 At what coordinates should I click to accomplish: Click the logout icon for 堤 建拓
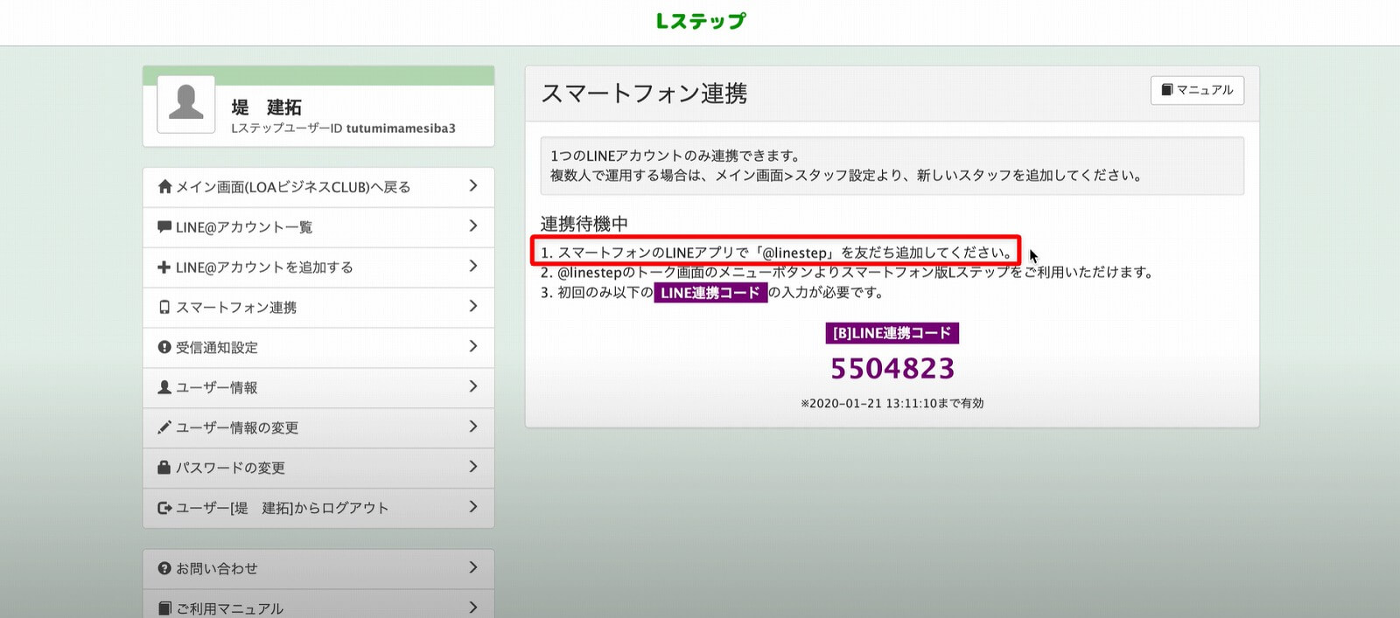(164, 508)
